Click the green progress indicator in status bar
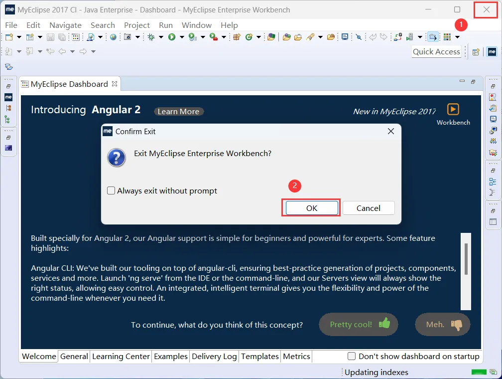This screenshot has width=502, height=379. coord(479,372)
